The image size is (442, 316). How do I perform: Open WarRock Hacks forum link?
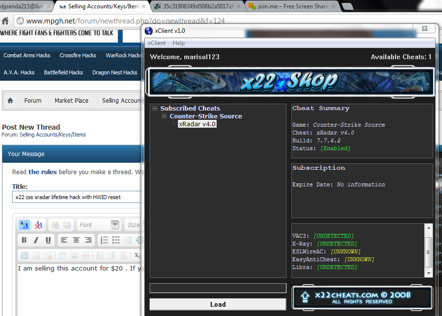(x=124, y=55)
